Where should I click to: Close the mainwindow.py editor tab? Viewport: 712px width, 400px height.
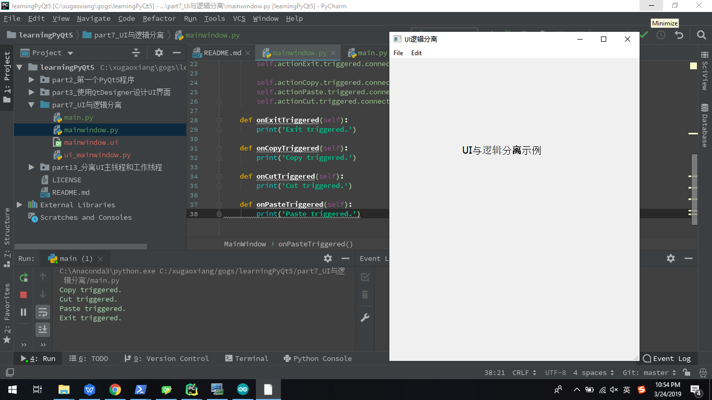pos(334,53)
